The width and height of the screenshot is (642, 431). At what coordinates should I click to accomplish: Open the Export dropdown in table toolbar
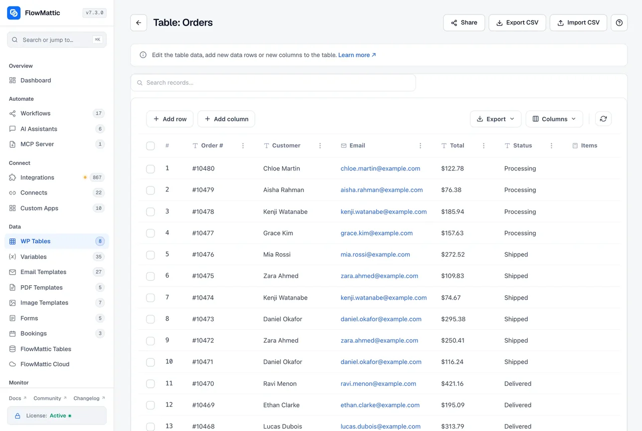tap(496, 119)
